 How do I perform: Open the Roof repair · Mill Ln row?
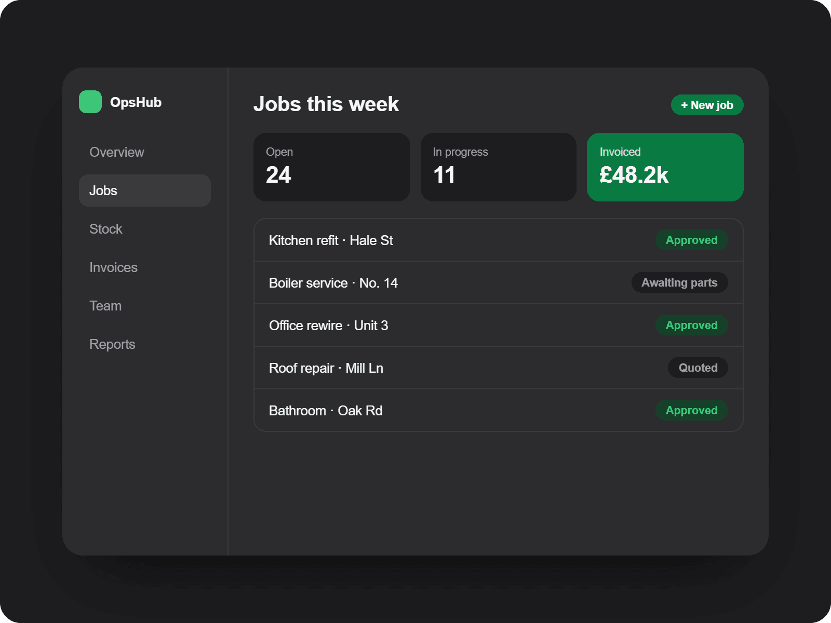(499, 368)
